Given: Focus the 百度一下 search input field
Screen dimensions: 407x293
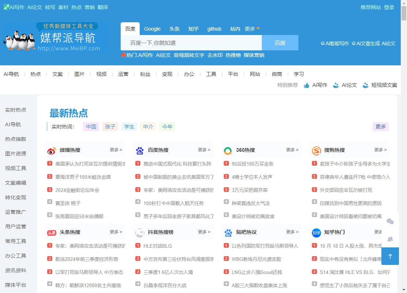Looking at the screenshot, I should 191,43.
